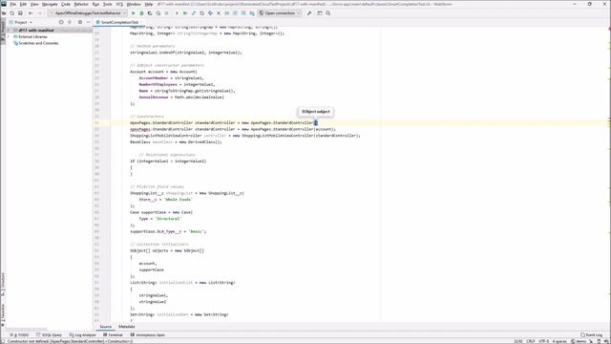
Task: Switch to the Source tab
Action: (x=105, y=327)
